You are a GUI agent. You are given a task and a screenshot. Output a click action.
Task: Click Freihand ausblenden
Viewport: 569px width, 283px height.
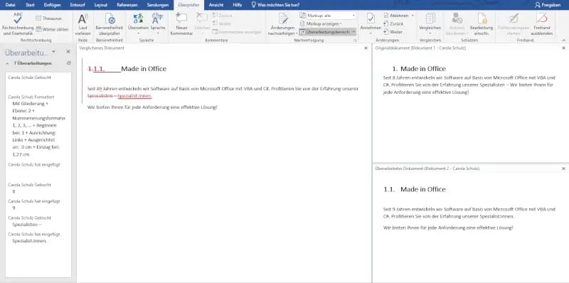click(541, 24)
